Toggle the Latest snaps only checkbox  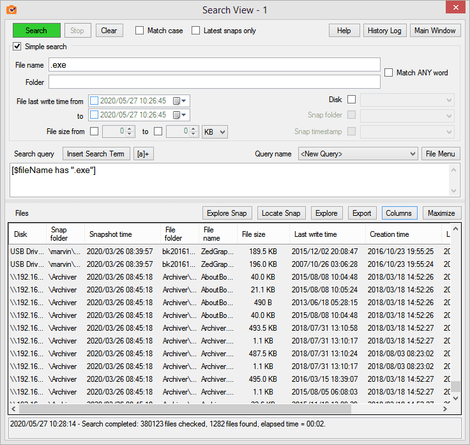(196, 31)
